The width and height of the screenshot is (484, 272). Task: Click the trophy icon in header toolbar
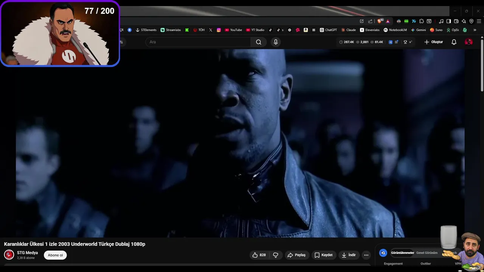click(405, 42)
